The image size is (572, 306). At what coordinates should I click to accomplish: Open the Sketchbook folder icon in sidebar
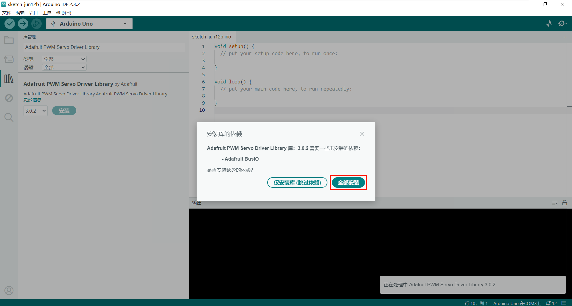9,40
